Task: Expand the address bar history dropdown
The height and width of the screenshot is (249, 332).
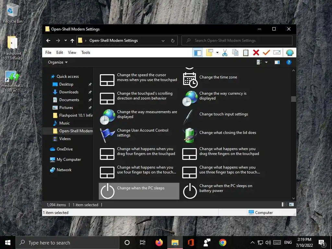Action: 163,41
